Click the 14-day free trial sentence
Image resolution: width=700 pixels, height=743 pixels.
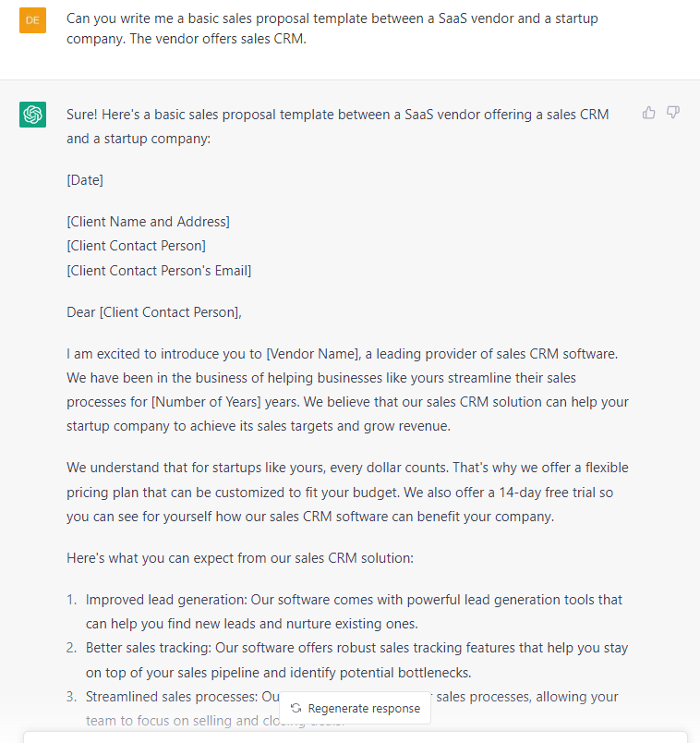click(340, 505)
